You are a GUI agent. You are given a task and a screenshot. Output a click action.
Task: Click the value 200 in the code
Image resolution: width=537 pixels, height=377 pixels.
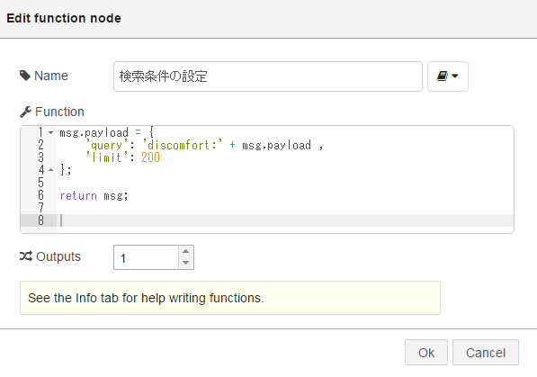click(151, 157)
